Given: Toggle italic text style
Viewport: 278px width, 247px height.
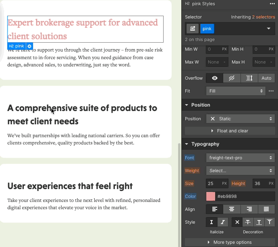Looking at the screenshot, I should pyautogui.click(x=223, y=222).
